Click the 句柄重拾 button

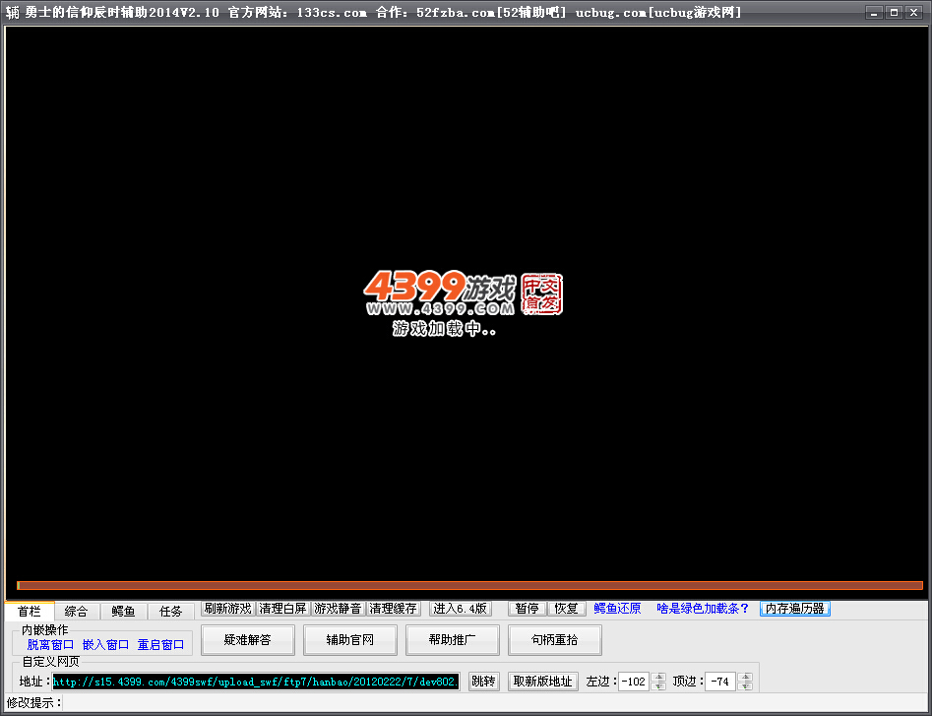[x=554, y=640]
